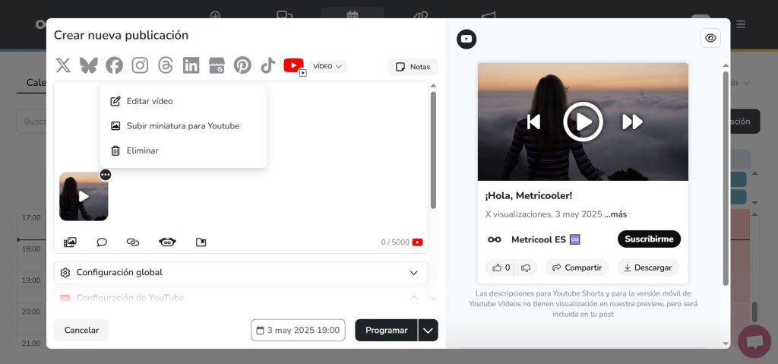Select the Bluesky butterfly network icon

point(89,65)
